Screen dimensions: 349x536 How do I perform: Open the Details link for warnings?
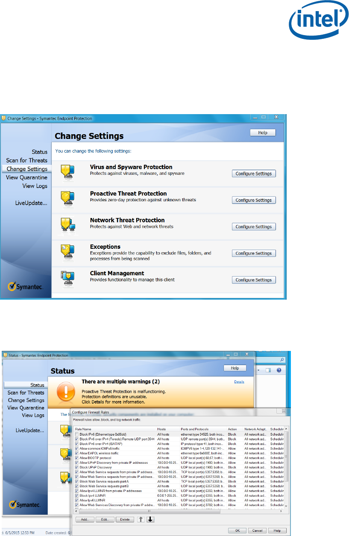239,382
